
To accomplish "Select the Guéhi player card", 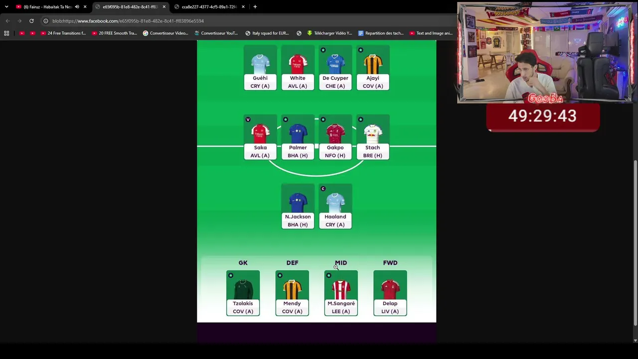I will point(260,68).
